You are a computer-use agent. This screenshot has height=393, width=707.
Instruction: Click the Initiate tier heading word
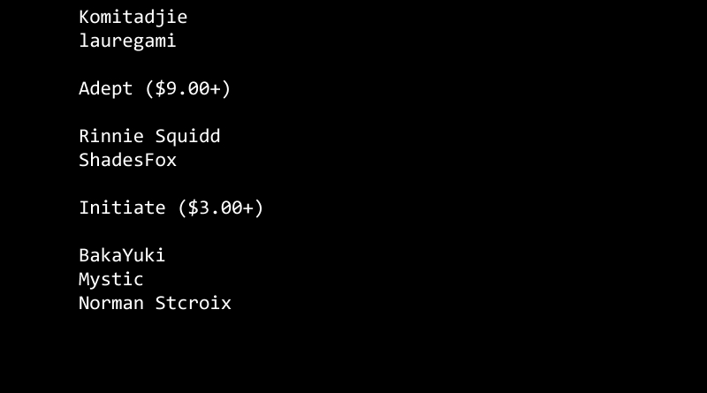122,208
